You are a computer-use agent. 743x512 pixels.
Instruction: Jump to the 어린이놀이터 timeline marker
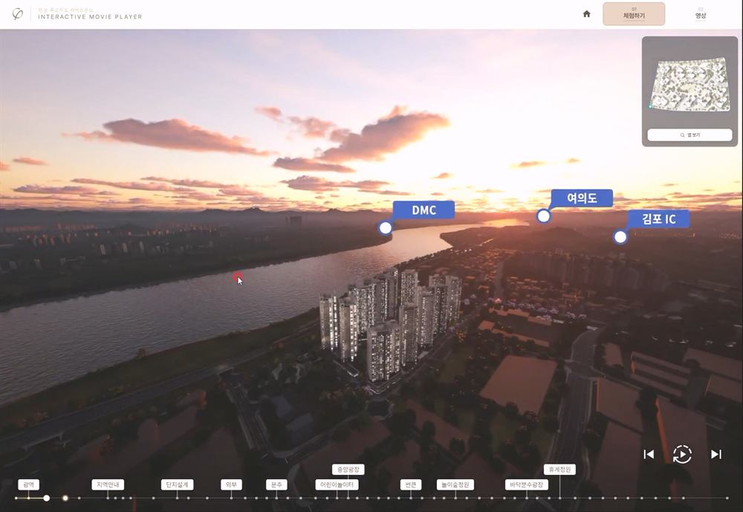coord(337,485)
